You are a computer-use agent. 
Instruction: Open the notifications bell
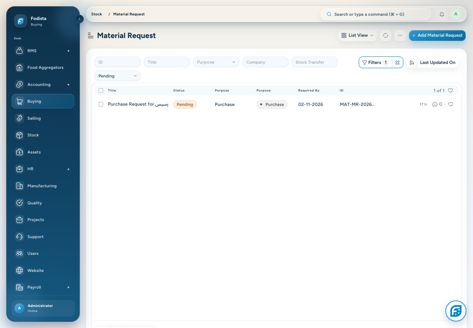[x=442, y=14]
